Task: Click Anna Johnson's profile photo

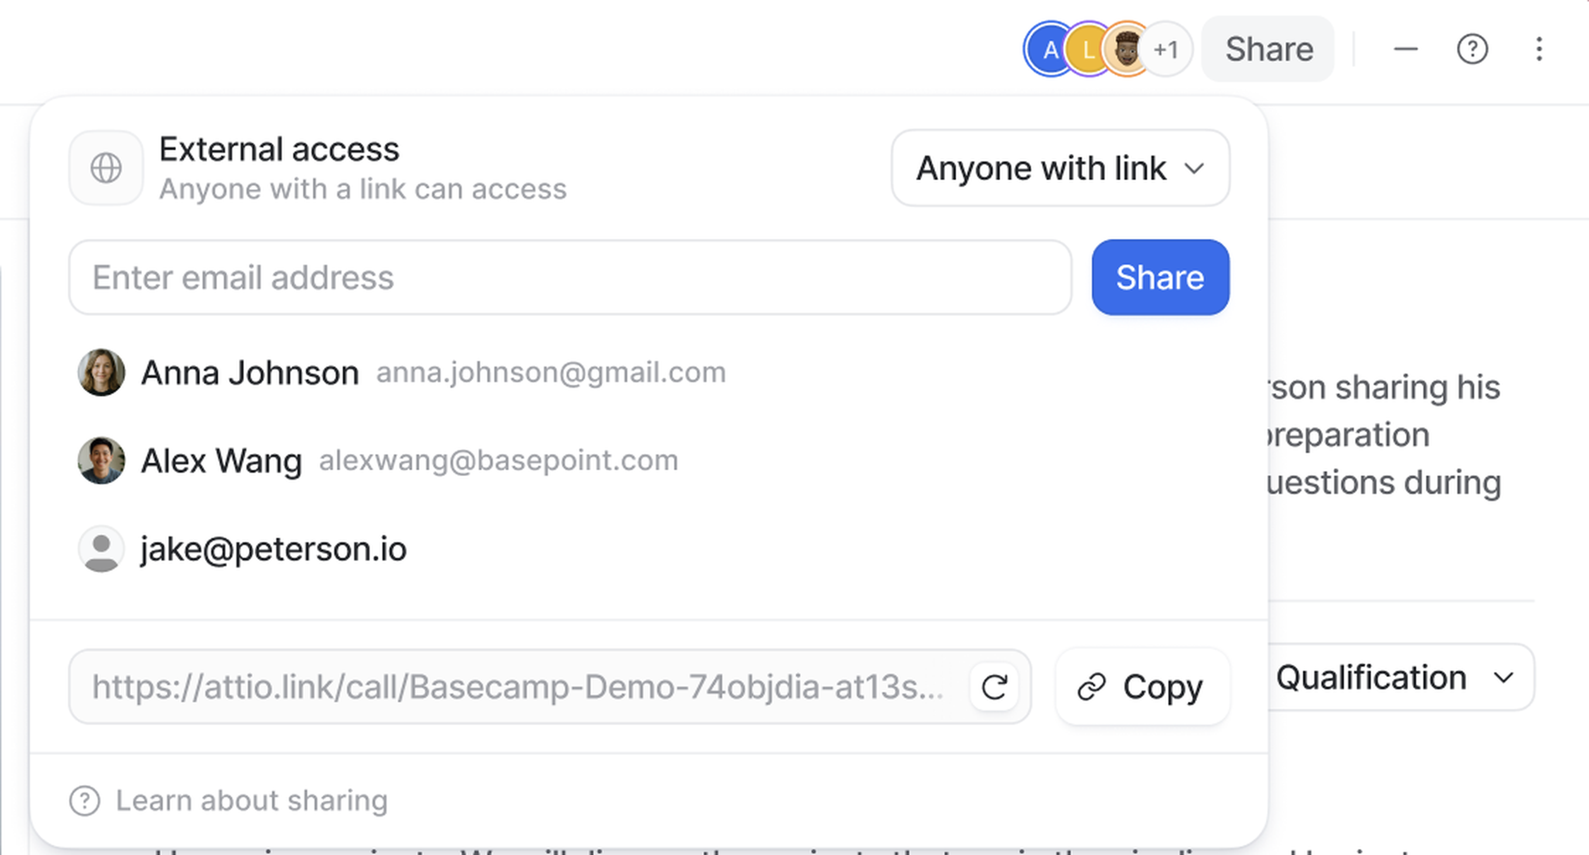Action: [101, 372]
